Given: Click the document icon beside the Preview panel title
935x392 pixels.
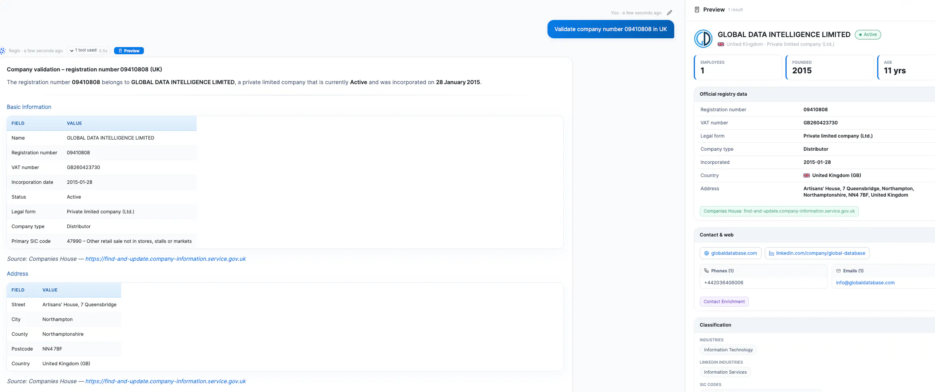Looking at the screenshot, I should (x=697, y=10).
